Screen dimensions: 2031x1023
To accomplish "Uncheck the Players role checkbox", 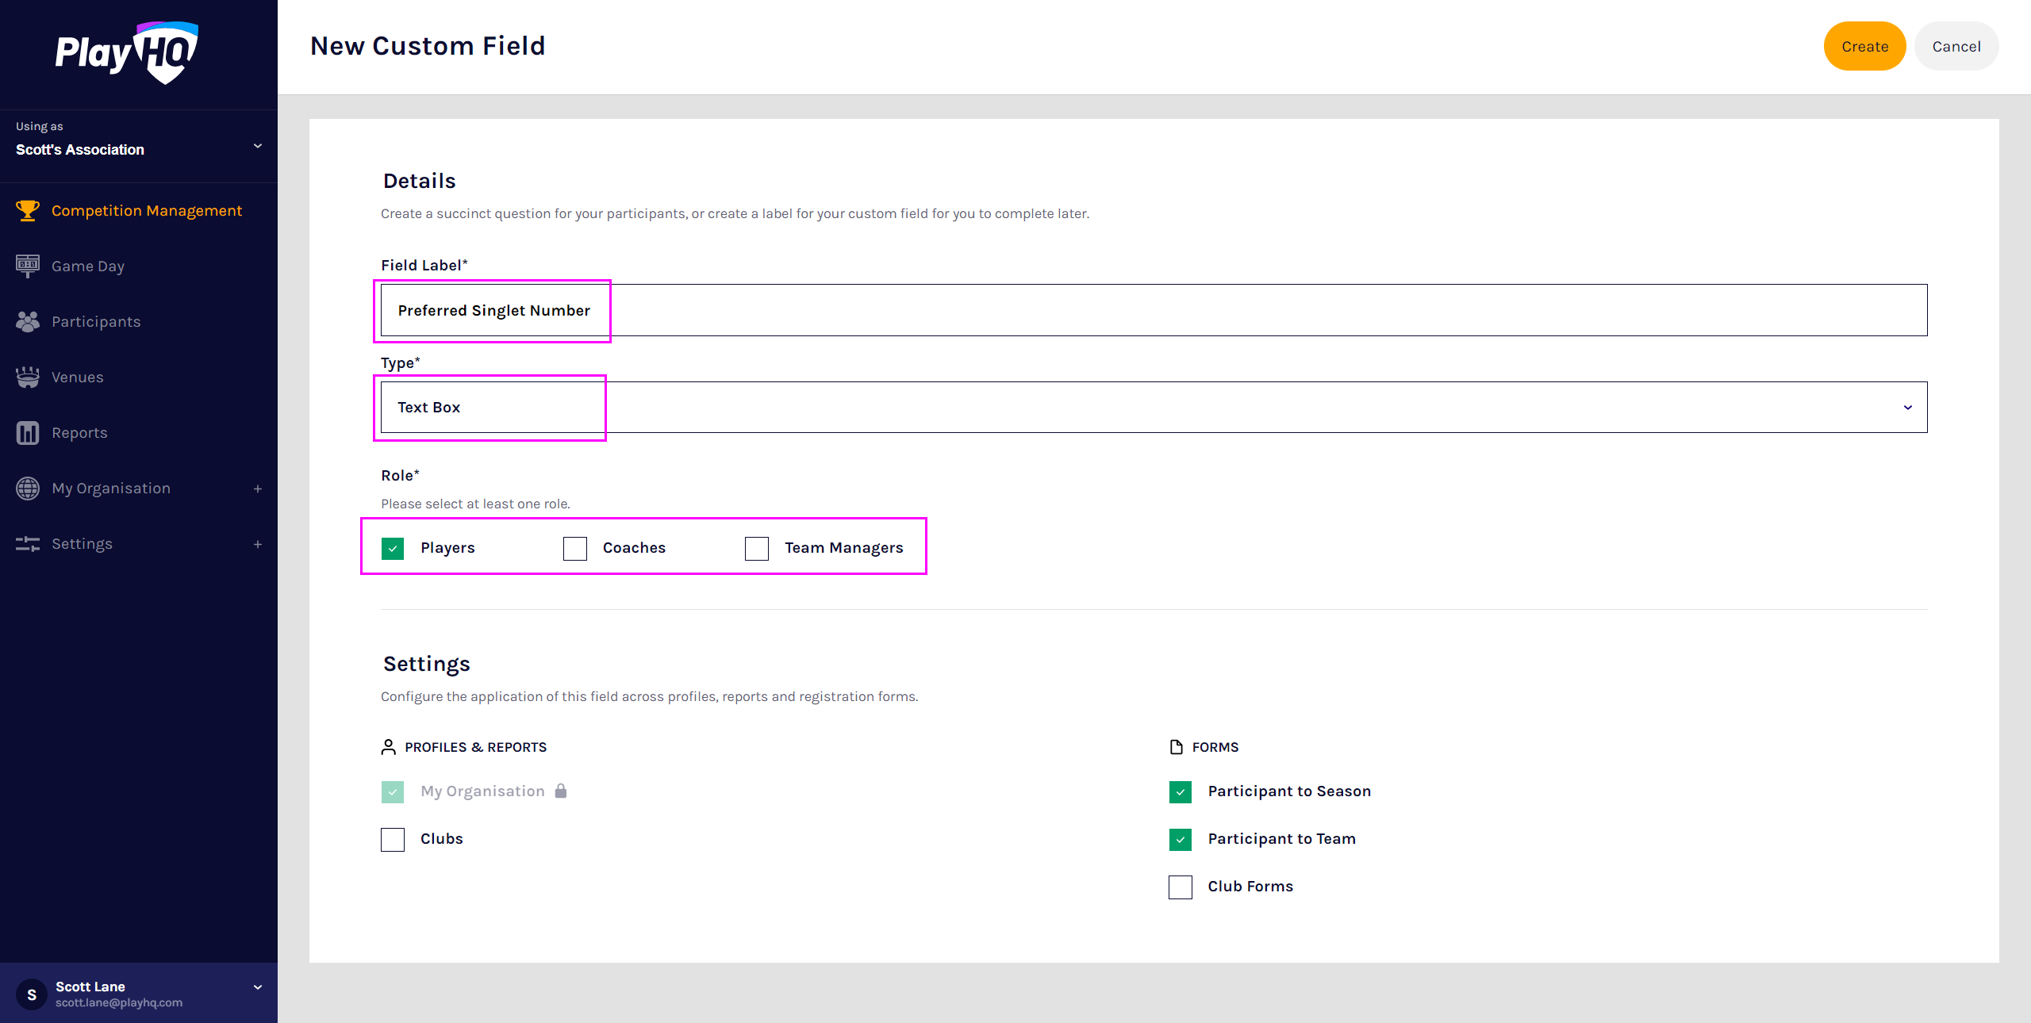I will click(393, 548).
